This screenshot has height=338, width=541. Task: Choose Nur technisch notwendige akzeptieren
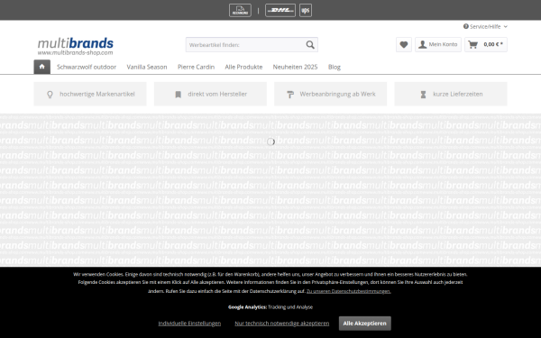pos(282,324)
